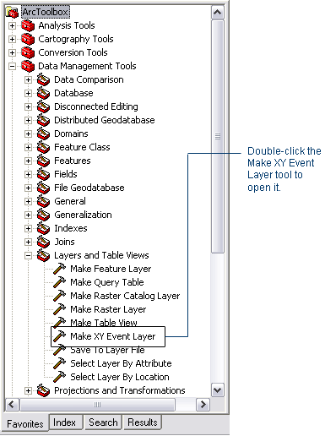Viewport: 325px width, 436px height.
Task: Collapse the Layers and Table Views toolset
Action: (28, 256)
